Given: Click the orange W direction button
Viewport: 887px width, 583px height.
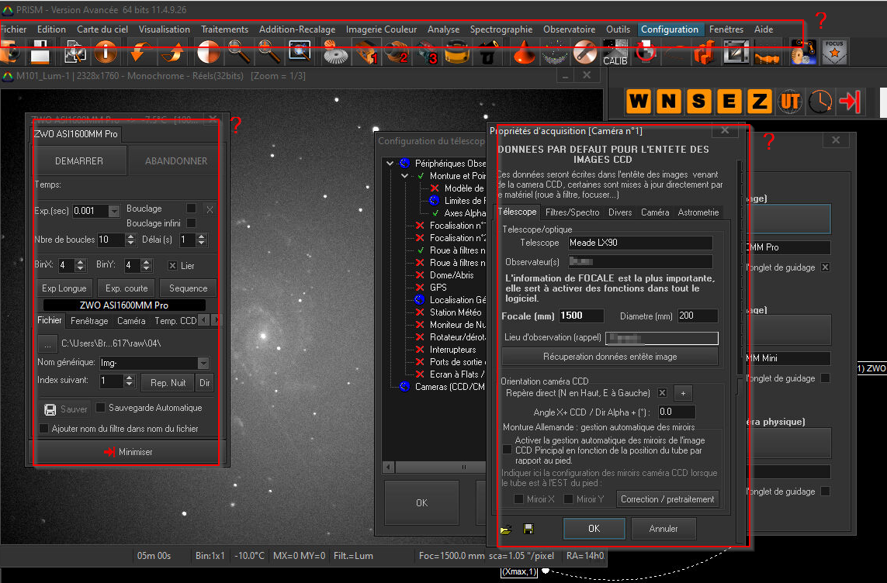Looking at the screenshot, I should point(639,102).
